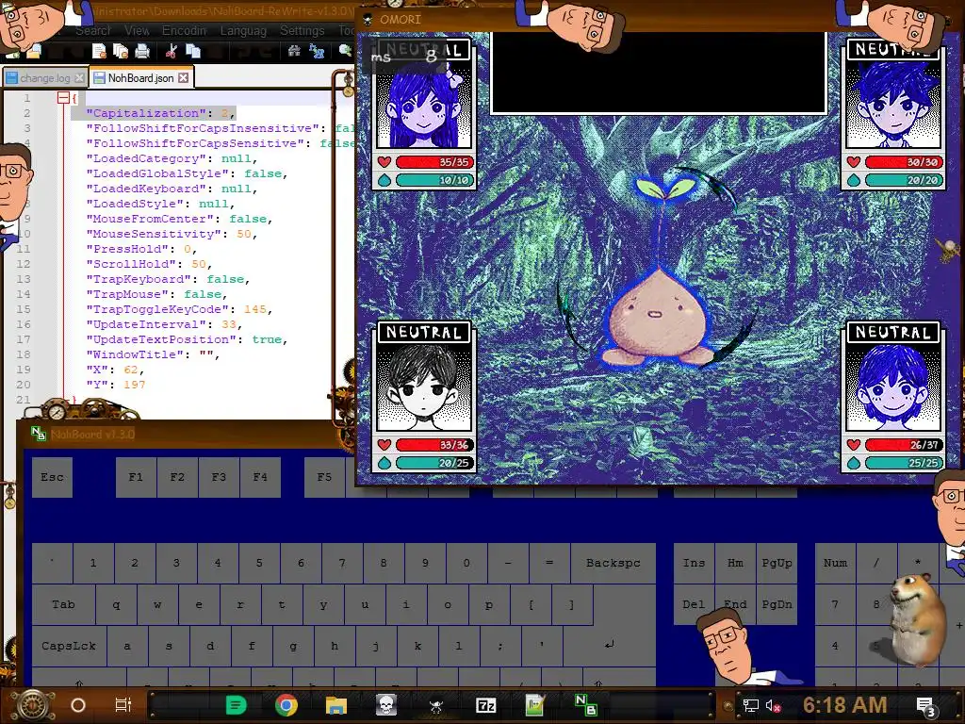
Task: Click the F4 key in NohBoard
Action: [x=260, y=477]
